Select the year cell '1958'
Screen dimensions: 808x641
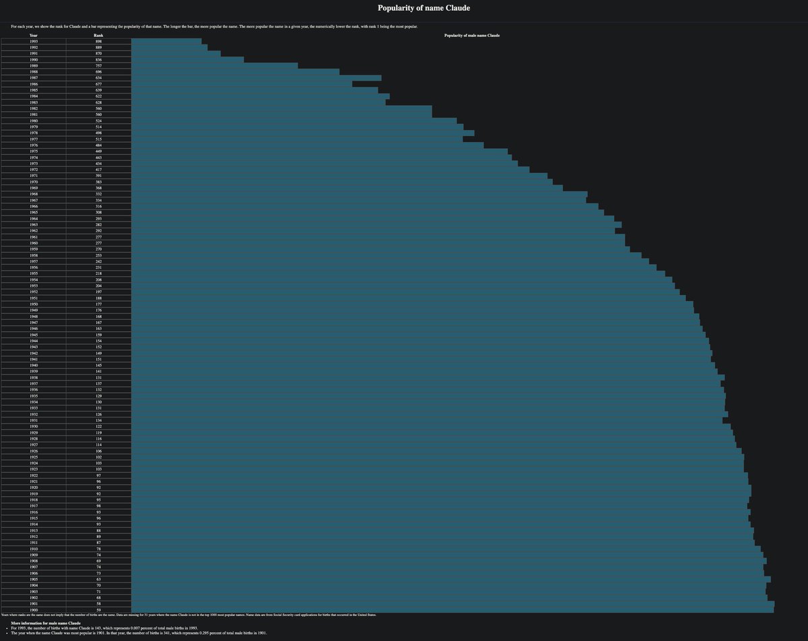[x=34, y=255]
